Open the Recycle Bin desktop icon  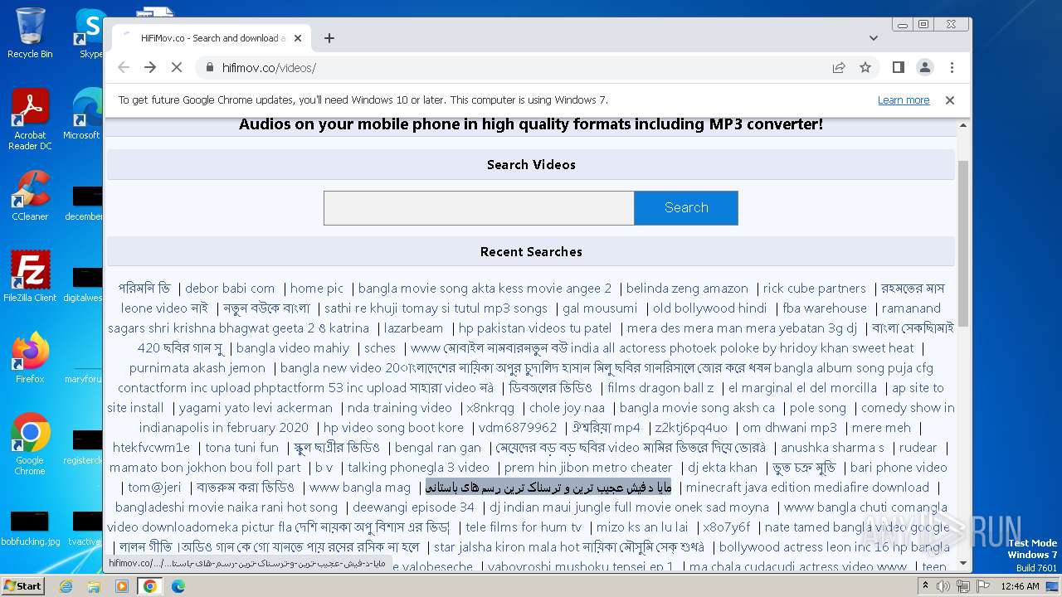pos(30,32)
